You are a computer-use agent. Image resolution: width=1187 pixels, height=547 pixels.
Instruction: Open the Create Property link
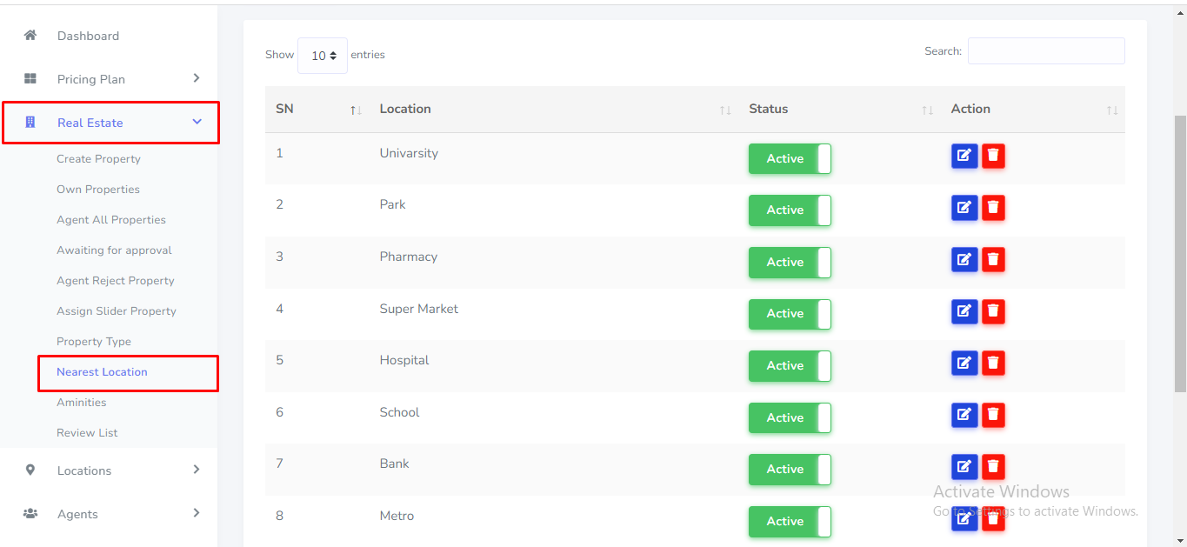pos(98,159)
